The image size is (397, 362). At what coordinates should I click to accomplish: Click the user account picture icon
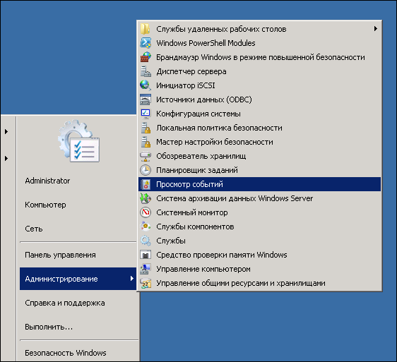point(78,141)
